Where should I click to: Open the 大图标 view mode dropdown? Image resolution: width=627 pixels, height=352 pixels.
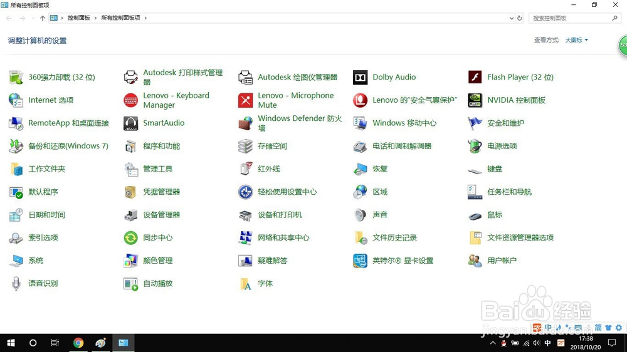(576, 40)
